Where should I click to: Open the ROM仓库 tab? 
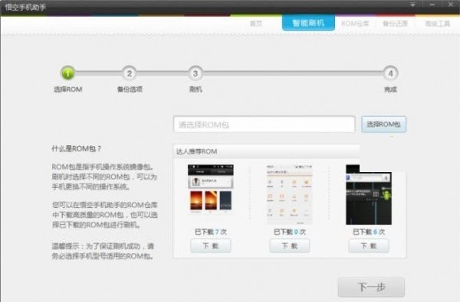[x=355, y=24]
